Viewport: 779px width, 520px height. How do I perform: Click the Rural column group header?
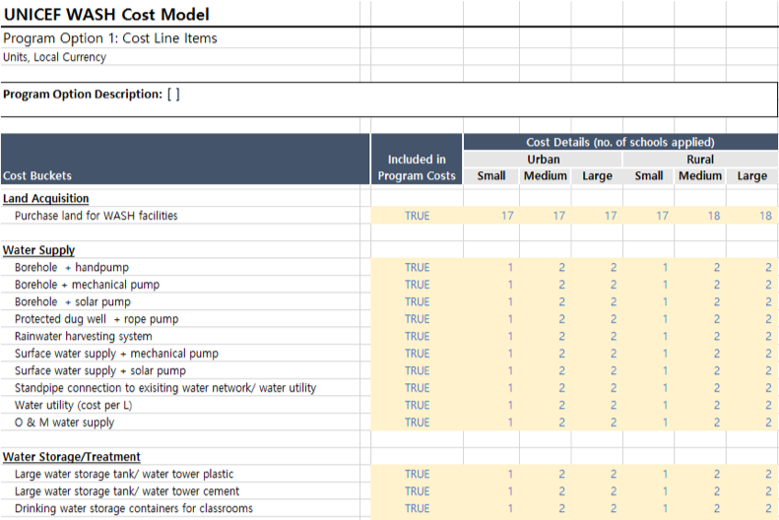coord(700,160)
